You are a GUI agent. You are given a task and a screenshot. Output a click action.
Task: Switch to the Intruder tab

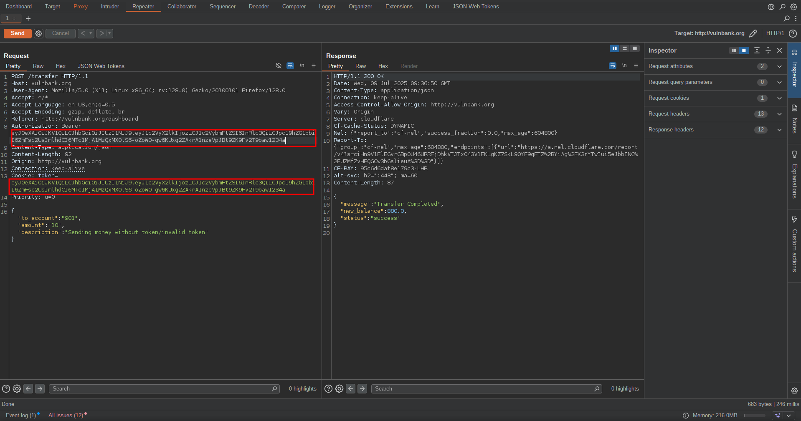[x=110, y=6]
